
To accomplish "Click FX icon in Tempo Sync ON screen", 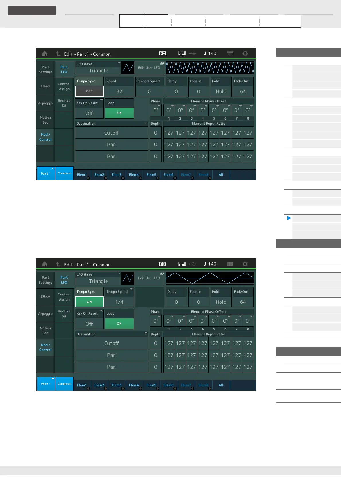I will [x=163, y=264].
